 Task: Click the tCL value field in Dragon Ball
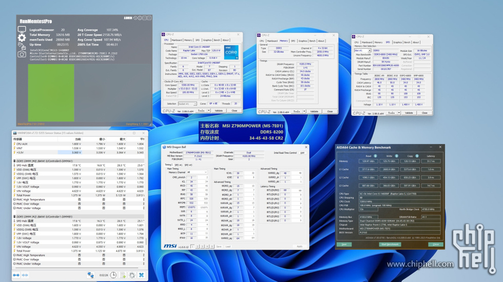click(x=191, y=182)
